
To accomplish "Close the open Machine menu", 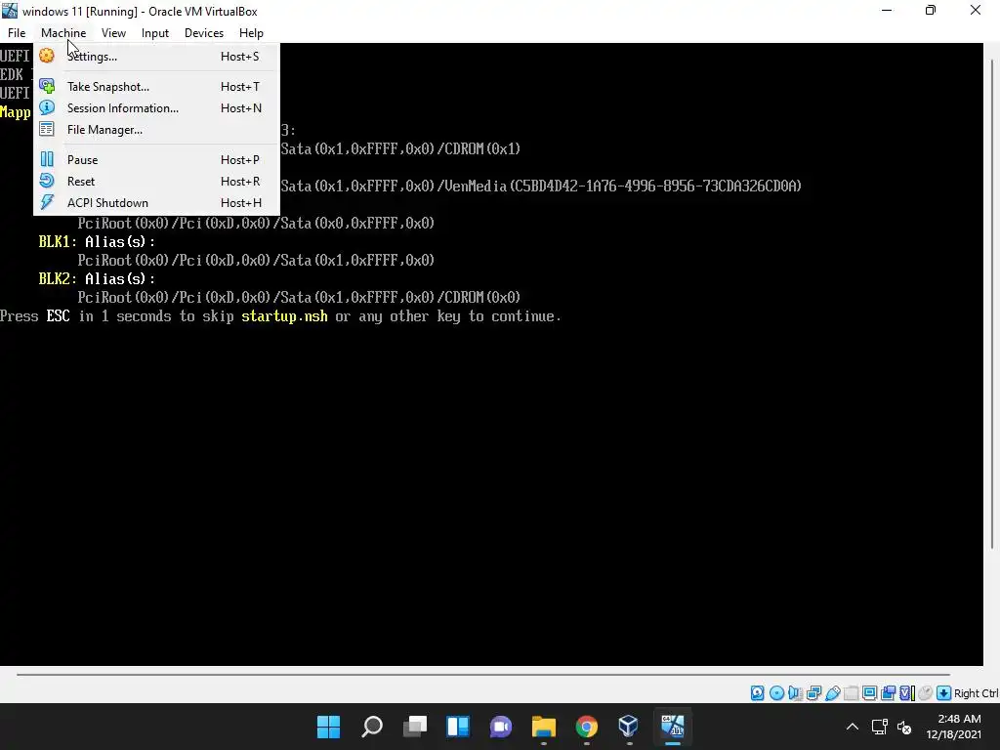I will [63, 33].
